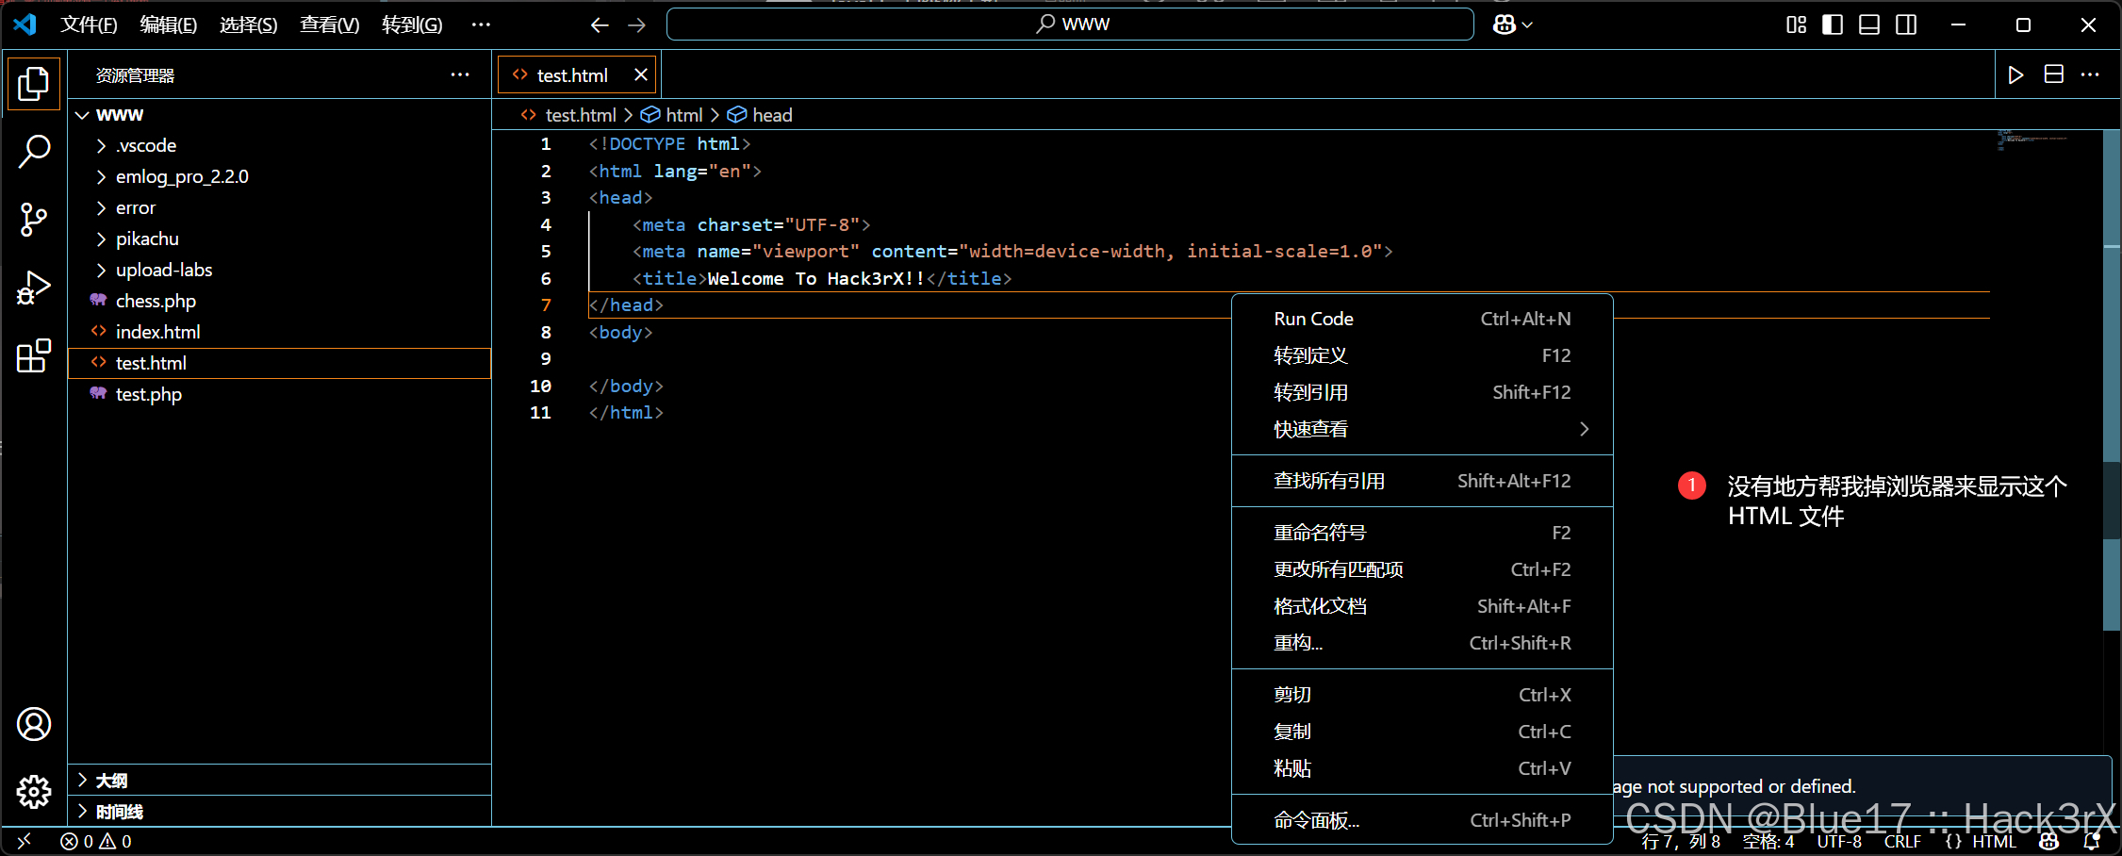
Task: Go forward with the right arrow
Action: (637, 25)
